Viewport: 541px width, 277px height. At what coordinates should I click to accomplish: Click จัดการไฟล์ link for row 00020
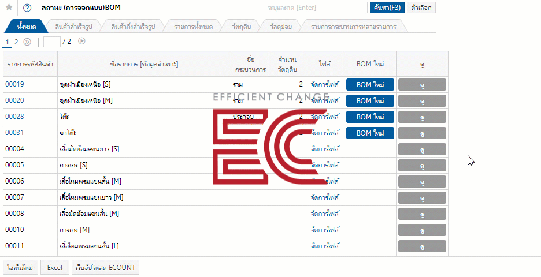(325, 100)
